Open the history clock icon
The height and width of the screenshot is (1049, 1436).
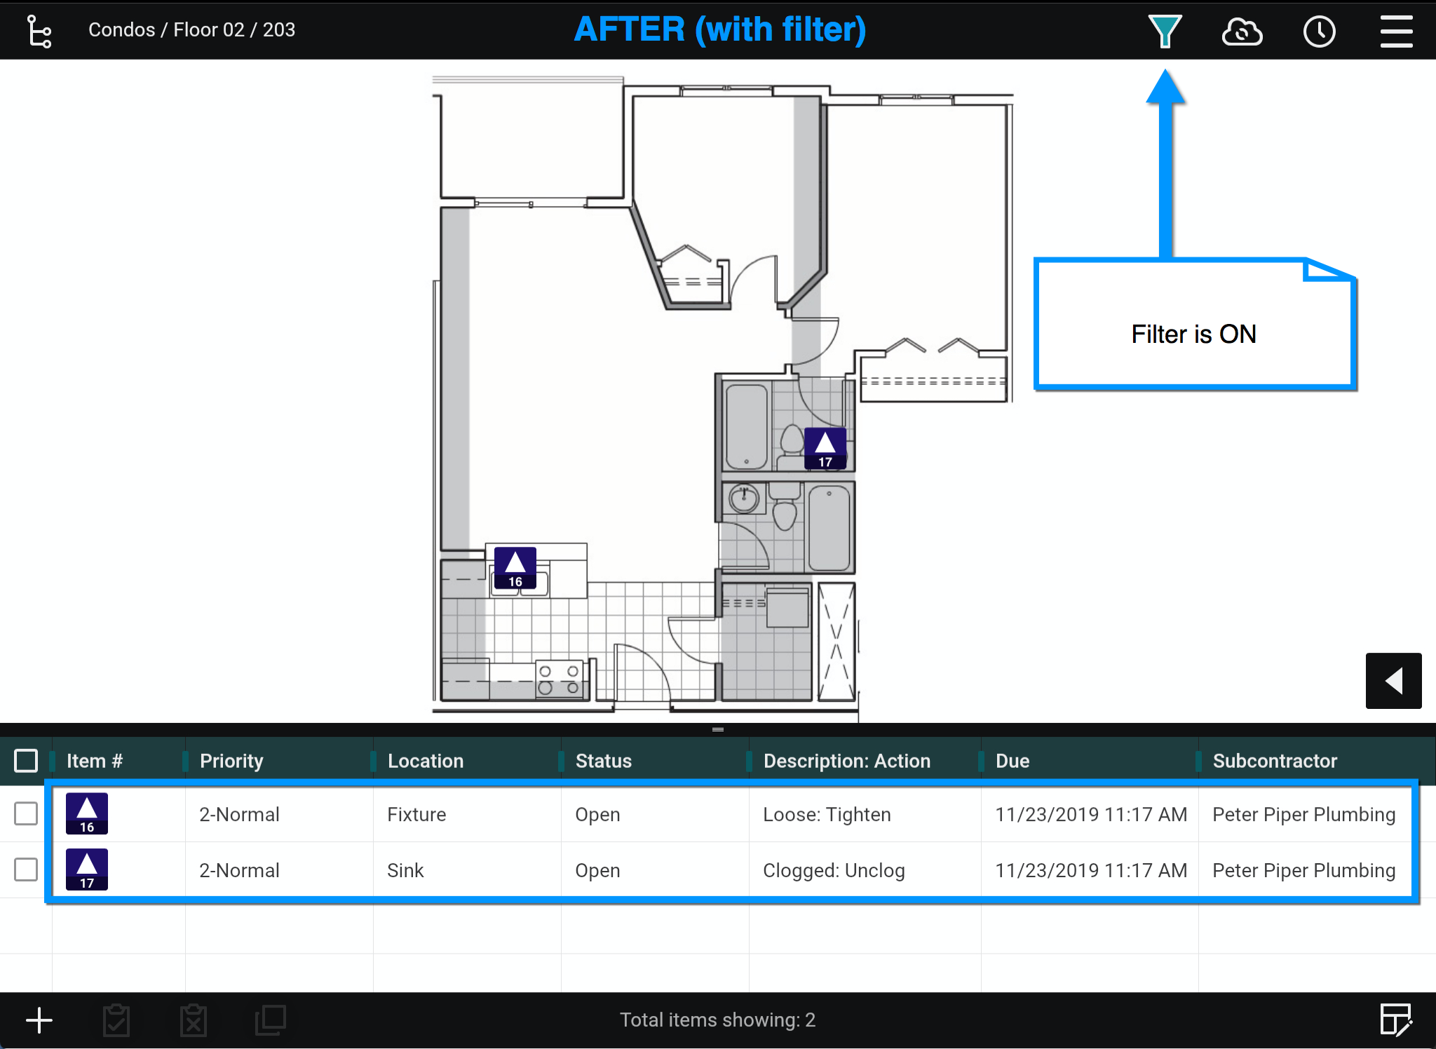coord(1319,31)
